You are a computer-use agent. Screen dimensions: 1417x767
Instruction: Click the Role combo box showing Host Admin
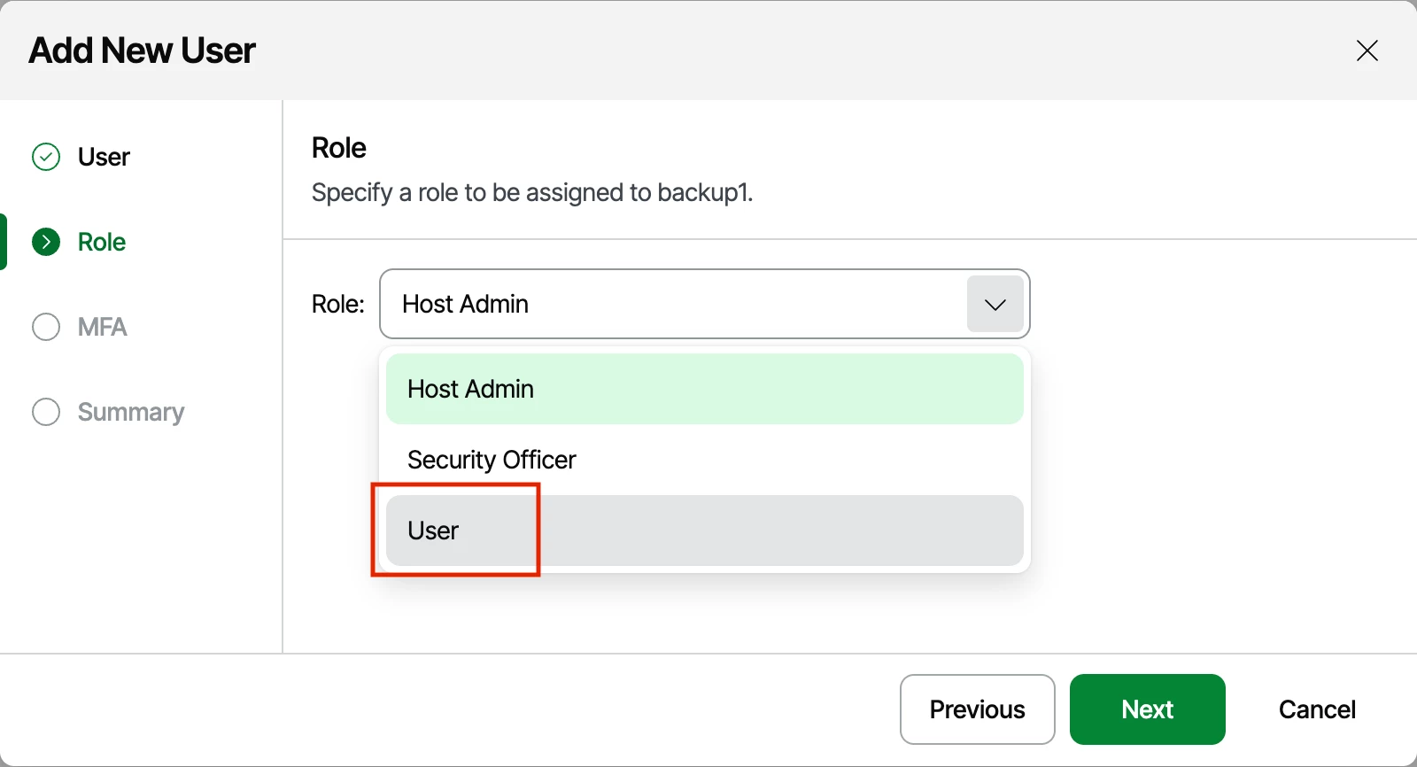pyautogui.click(x=704, y=304)
